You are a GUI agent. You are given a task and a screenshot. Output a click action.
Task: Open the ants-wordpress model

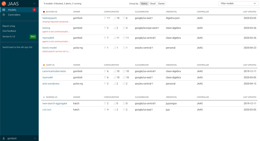click(x=51, y=84)
